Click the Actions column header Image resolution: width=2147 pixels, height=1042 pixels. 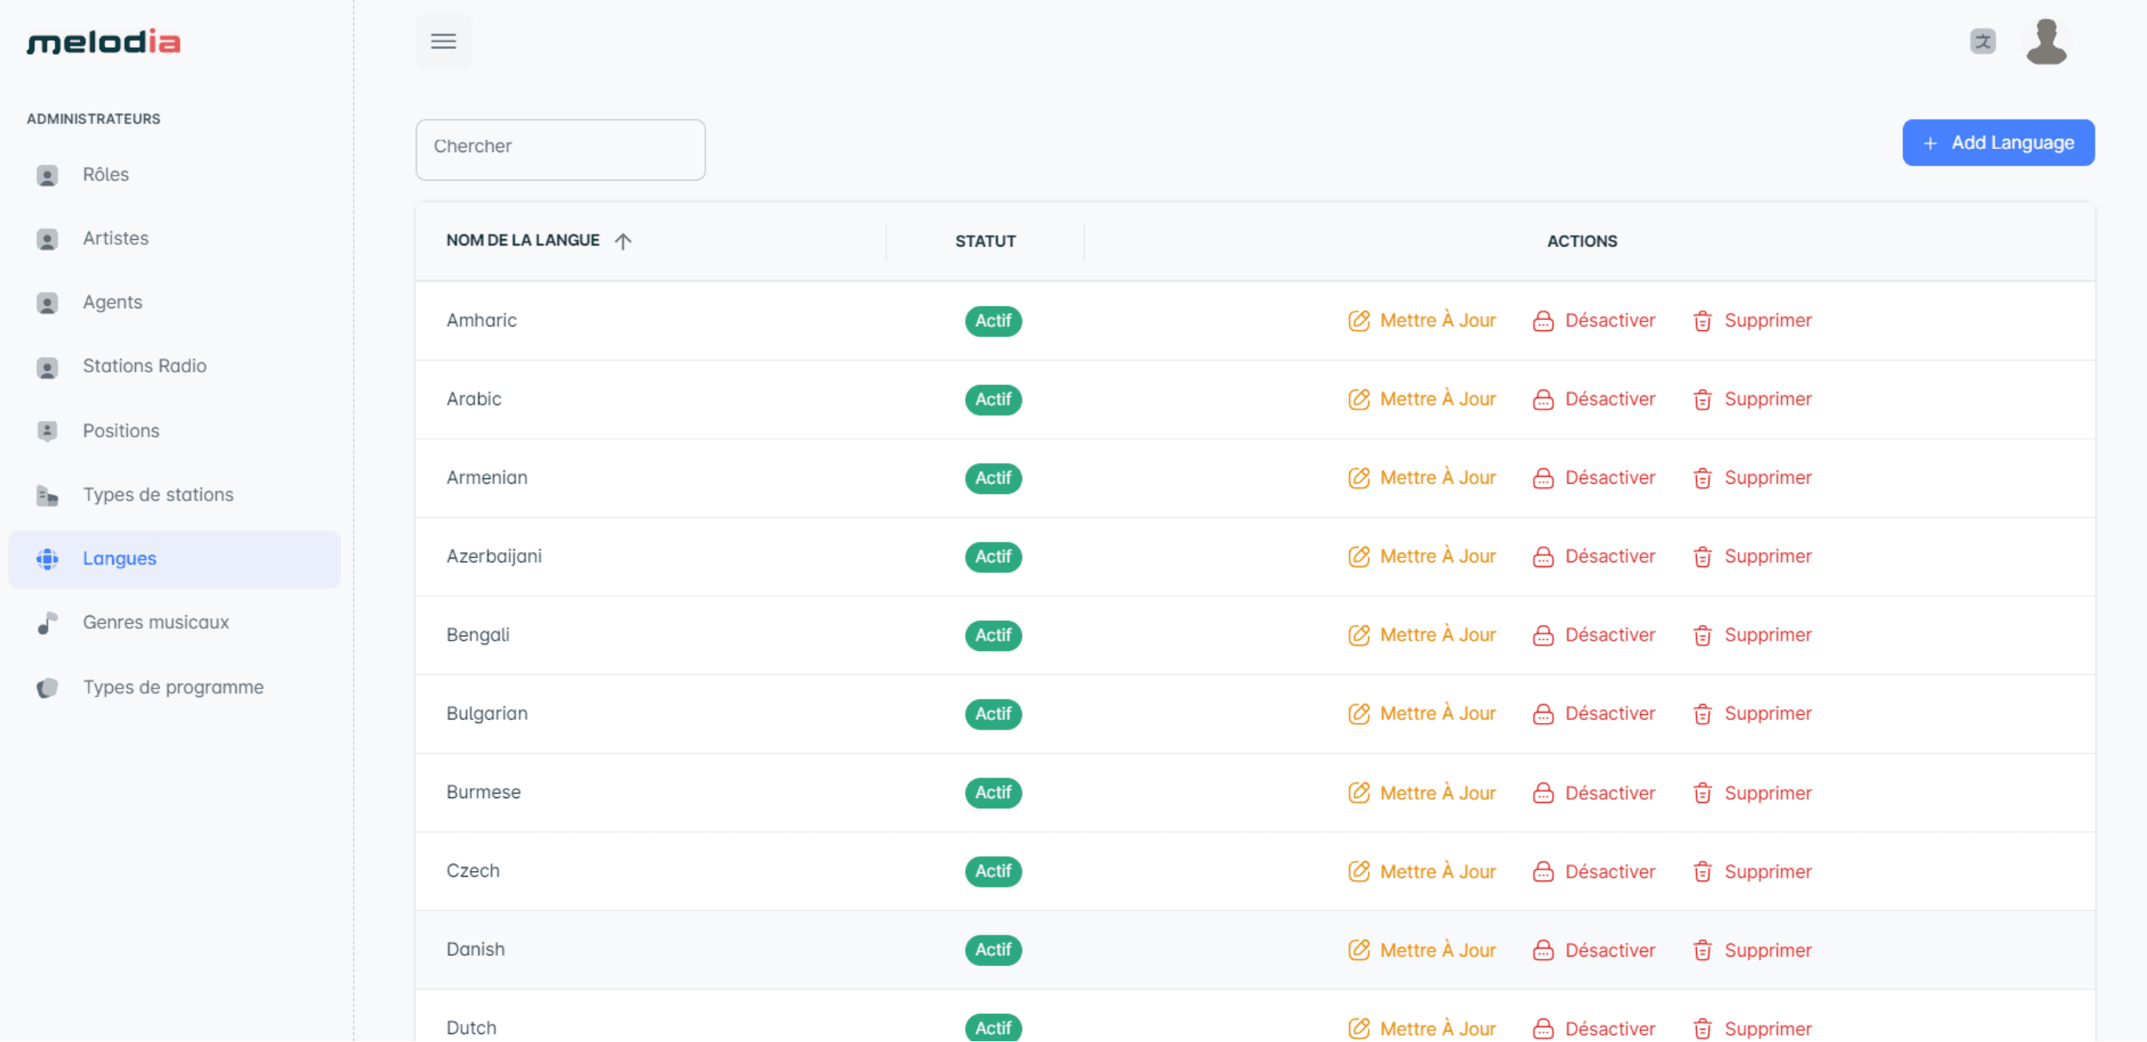(1581, 241)
